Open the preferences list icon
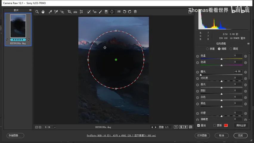 pos(119,12)
